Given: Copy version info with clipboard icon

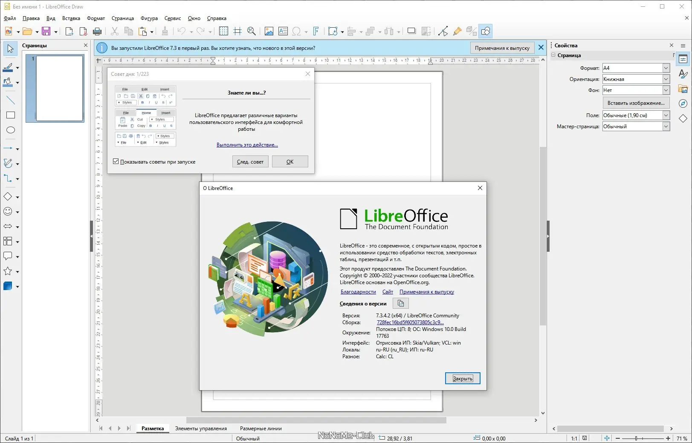Looking at the screenshot, I should coord(401,303).
